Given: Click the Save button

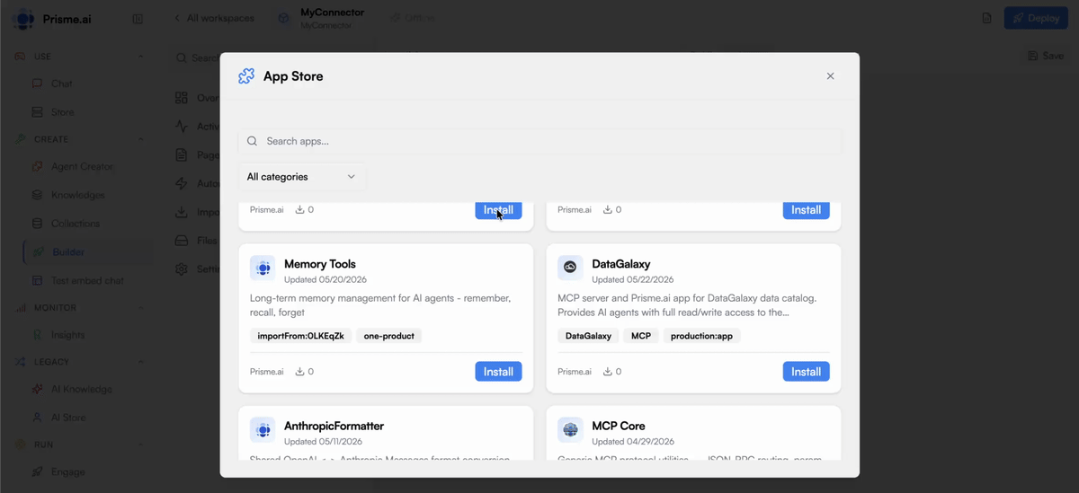Looking at the screenshot, I should point(1046,56).
